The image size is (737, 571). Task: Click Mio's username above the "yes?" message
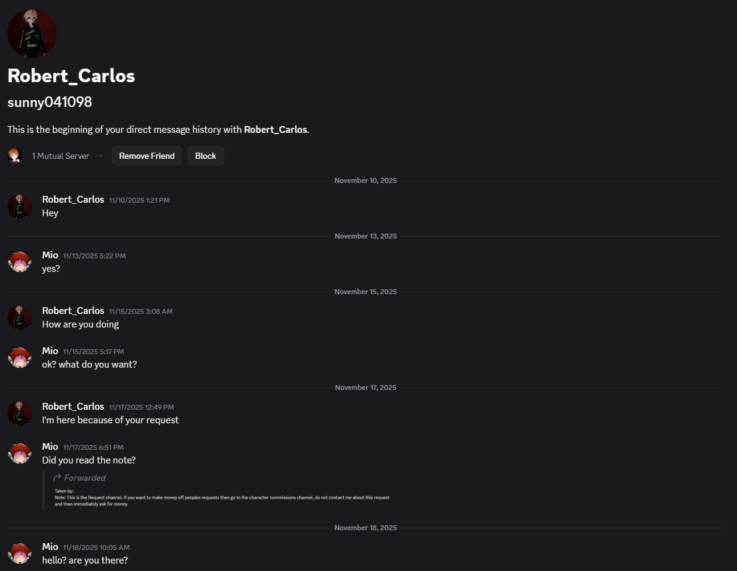point(50,255)
